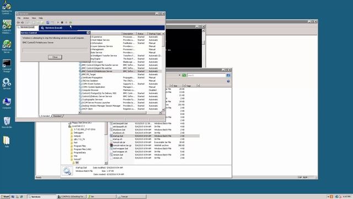Select the Cryptographic Services row
The height and width of the screenshot is (199, 353).
tap(120, 99)
